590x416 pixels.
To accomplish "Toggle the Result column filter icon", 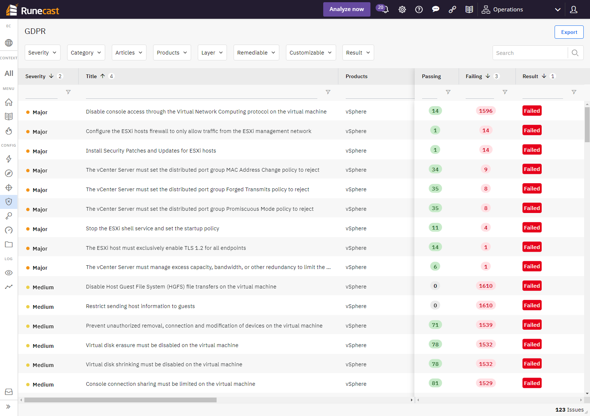I will pos(574,92).
